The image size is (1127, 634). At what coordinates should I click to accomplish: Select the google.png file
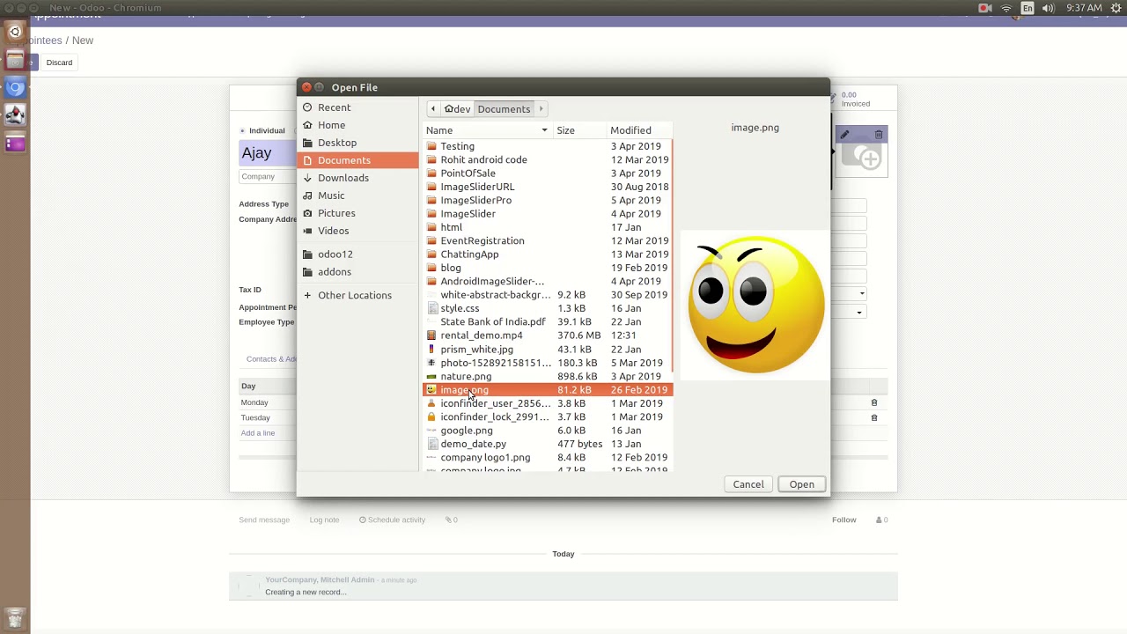coord(547,431)
